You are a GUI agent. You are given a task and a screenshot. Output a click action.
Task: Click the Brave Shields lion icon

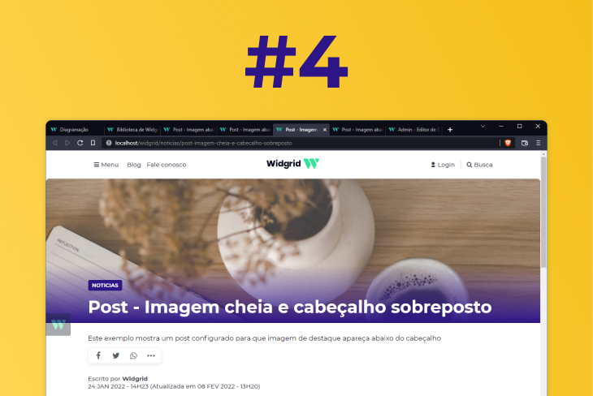[x=508, y=143]
